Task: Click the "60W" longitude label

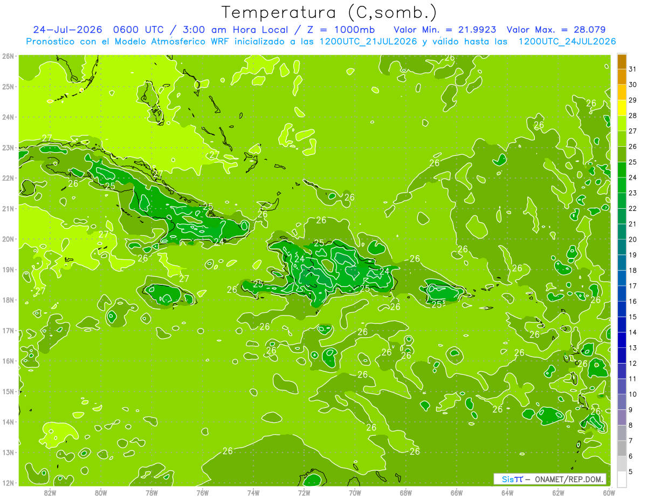Action: click(x=609, y=493)
